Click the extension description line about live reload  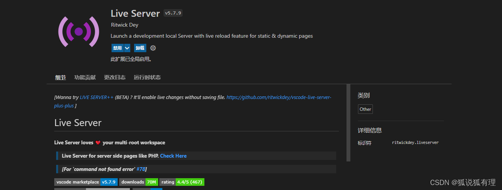click(x=212, y=36)
